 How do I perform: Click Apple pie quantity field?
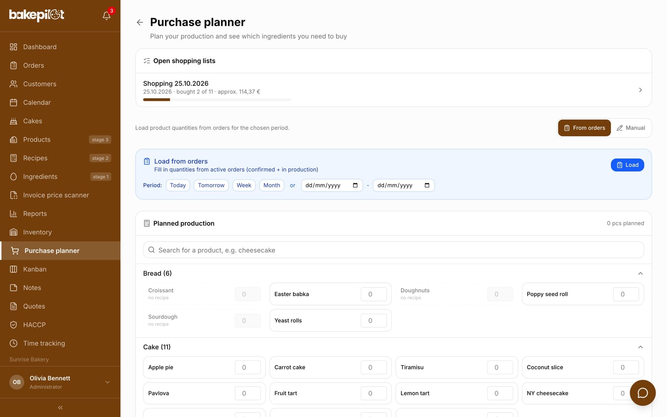point(248,367)
